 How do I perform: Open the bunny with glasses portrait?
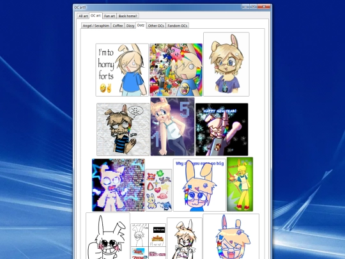point(226,65)
